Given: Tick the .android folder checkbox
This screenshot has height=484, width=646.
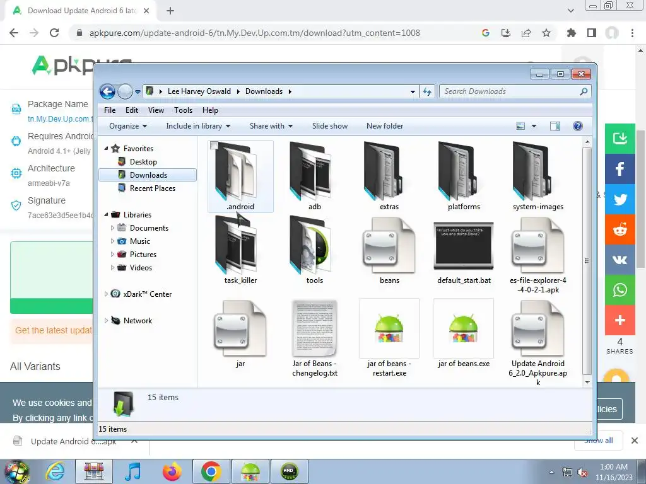Looking at the screenshot, I should click(213, 146).
